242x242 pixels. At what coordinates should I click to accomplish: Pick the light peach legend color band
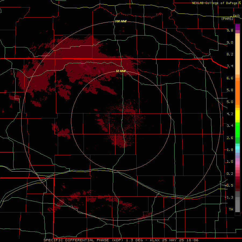coord(237,55)
